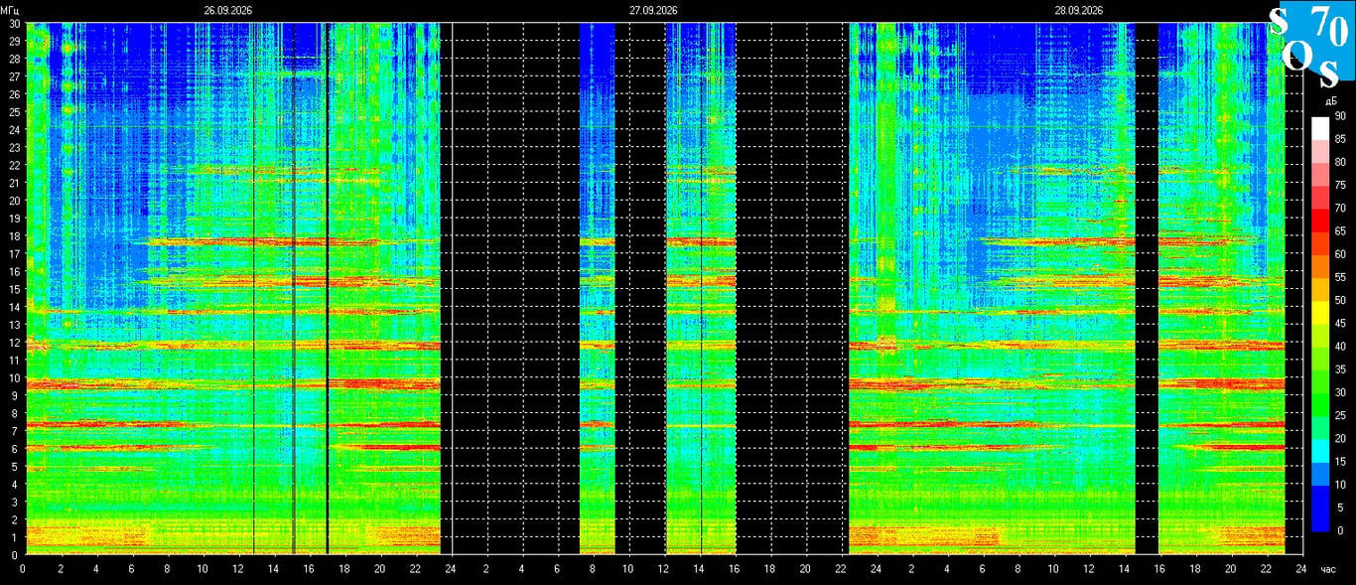Click the green 30 dB legend swatch

(1320, 404)
